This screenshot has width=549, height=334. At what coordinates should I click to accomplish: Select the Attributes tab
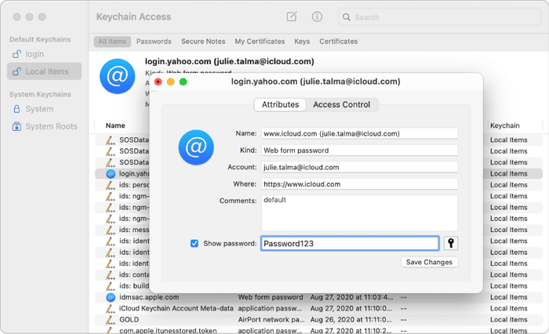click(x=280, y=104)
